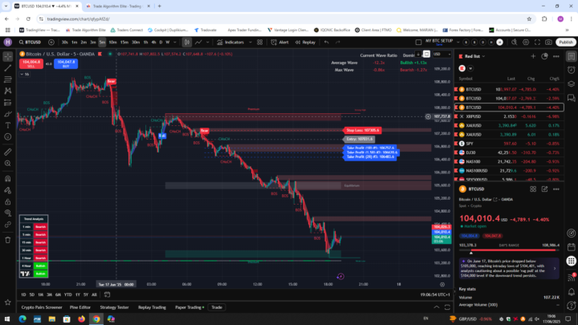Set date range to All
The width and height of the screenshot is (578, 325).
pyautogui.click(x=94, y=295)
